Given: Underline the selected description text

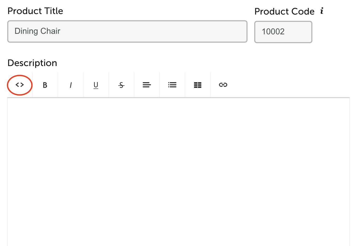Looking at the screenshot, I should 96,85.
